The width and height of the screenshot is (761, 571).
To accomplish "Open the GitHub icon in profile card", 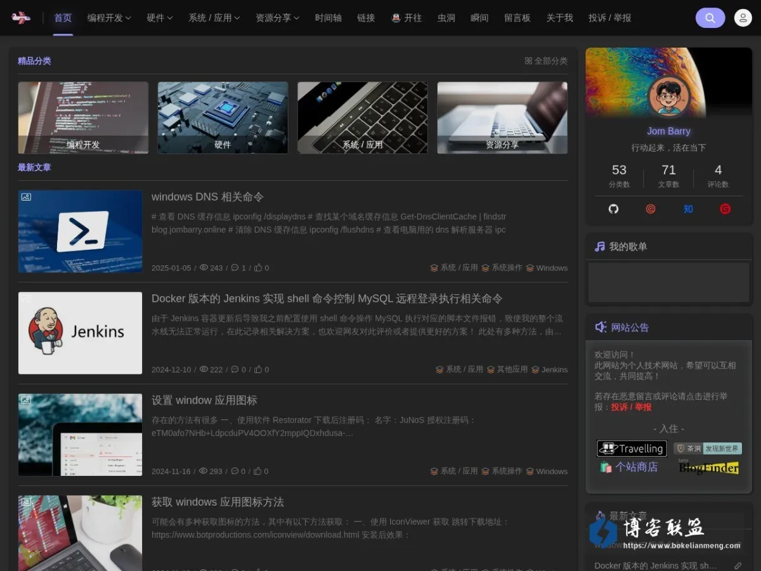I will [x=613, y=209].
